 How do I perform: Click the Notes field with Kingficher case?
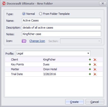point(61,34)
